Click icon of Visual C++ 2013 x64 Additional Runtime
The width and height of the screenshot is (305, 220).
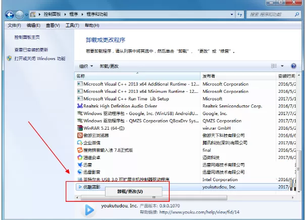click(80, 84)
